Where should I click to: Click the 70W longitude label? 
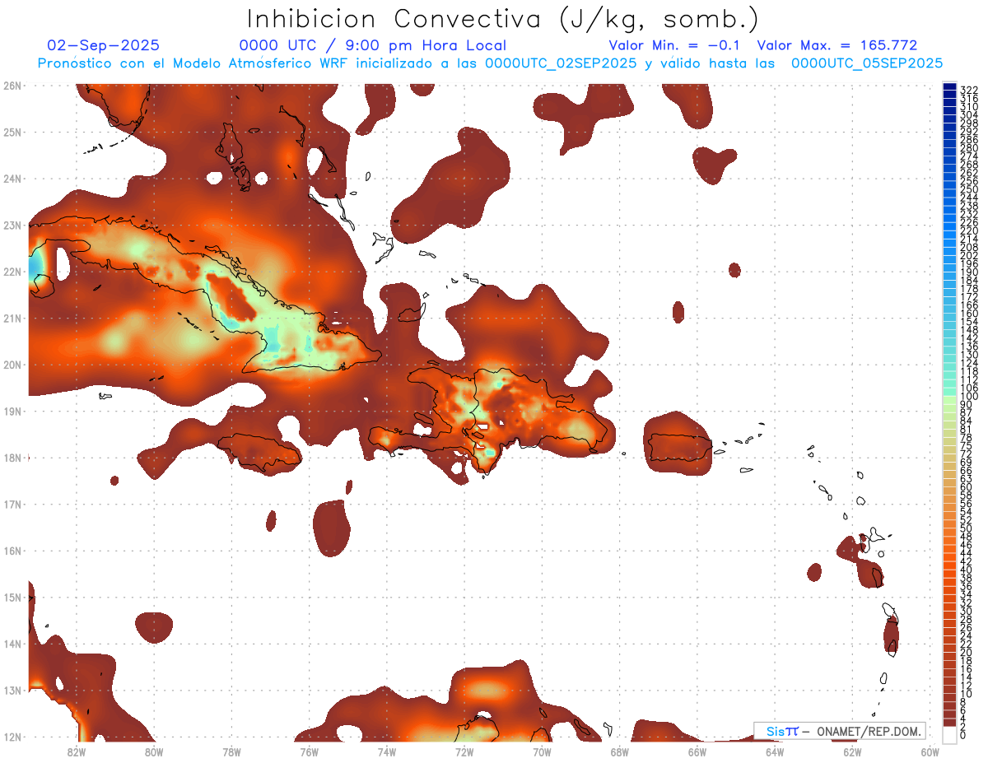542,751
